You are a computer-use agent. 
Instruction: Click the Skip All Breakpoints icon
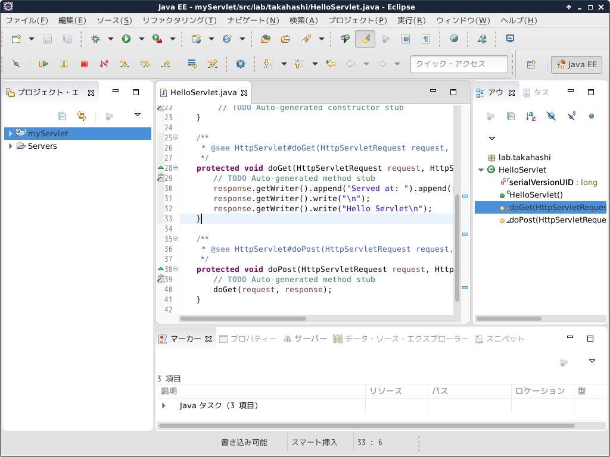pyautogui.click(x=16, y=64)
